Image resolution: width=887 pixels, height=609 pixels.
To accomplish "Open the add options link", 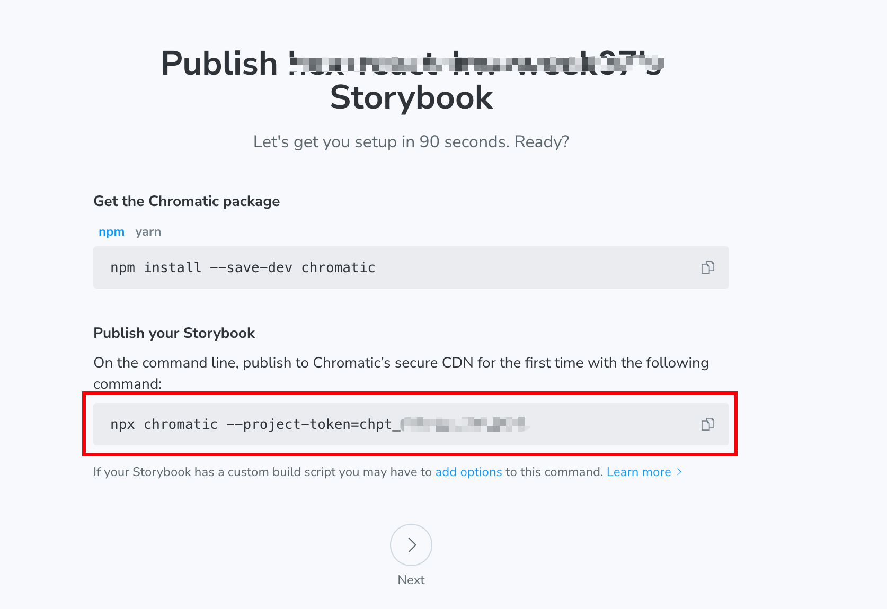I will (x=468, y=472).
